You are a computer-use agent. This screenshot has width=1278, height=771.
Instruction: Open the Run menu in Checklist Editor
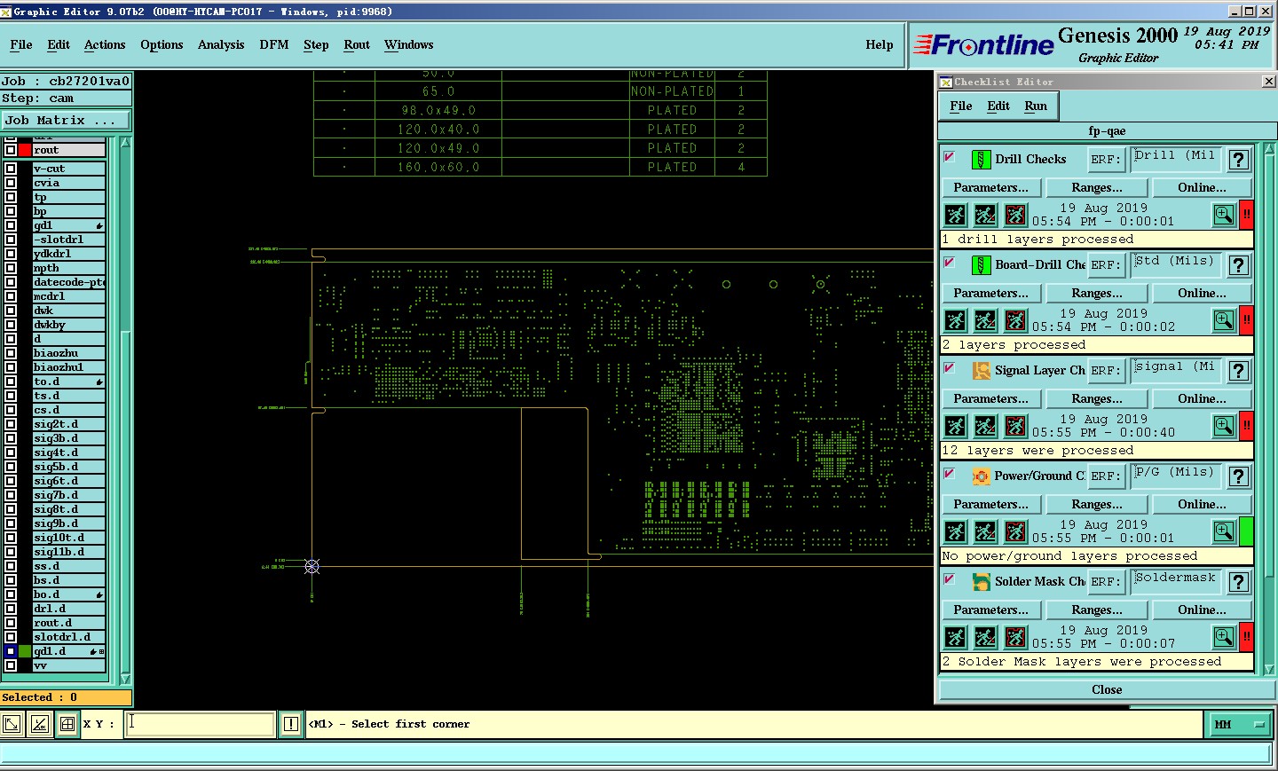pos(1035,106)
